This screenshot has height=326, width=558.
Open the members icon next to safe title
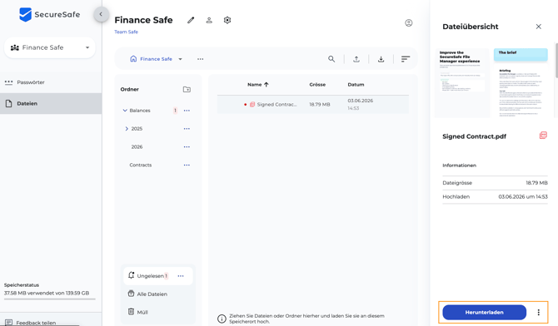(x=209, y=20)
